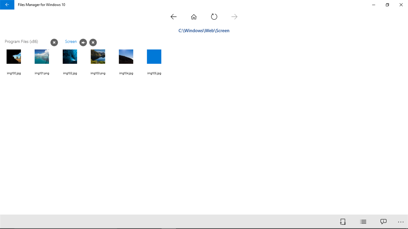Image resolution: width=408 pixels, height=229 pixels.
Task: Switch to Program Files (x86) tab
Action: 21,42
